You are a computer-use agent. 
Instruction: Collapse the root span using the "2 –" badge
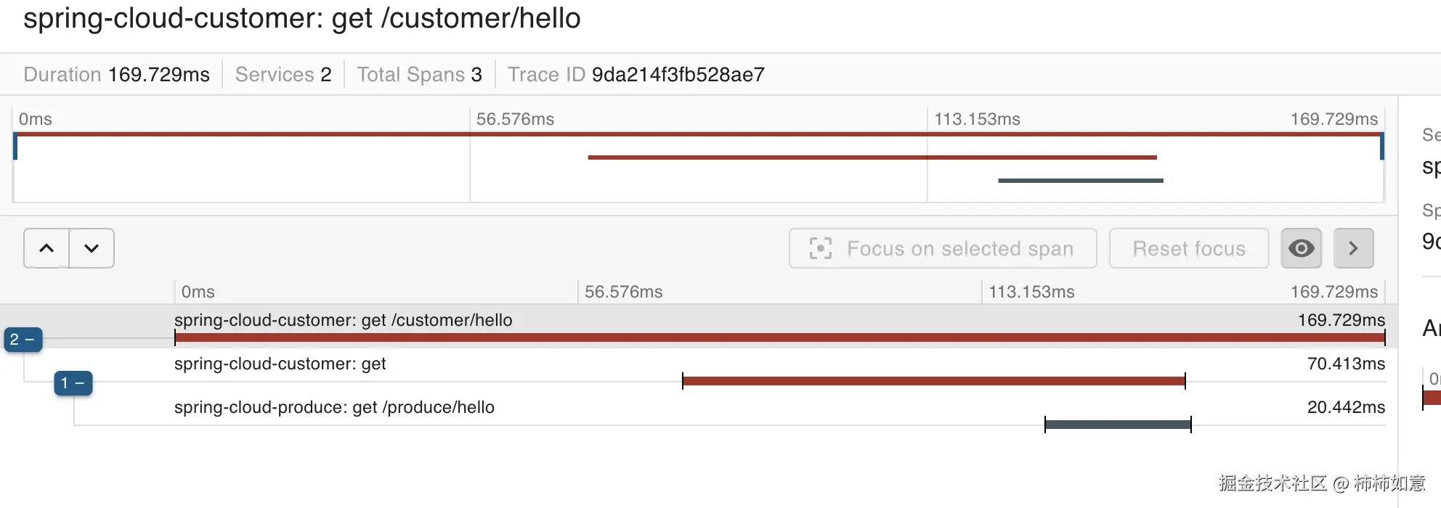click(23, 339)
